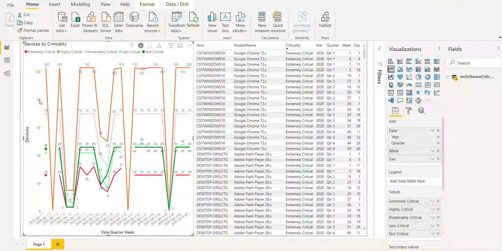Screen dimensions: 502x251
Task: Open the Modeling ribbon tab
Action: 80,5
